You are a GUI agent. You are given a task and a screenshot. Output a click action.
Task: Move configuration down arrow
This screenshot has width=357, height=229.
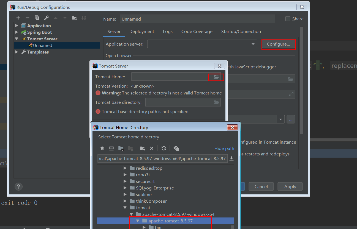(65, 18)
